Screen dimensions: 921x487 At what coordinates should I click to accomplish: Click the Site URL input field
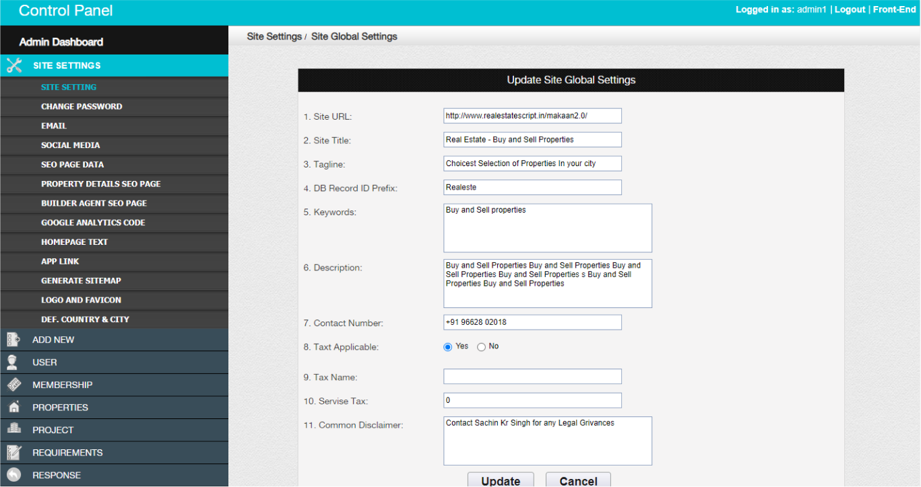pyautogui.click(x=532, y=116)
